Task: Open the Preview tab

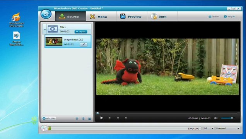Action: [x=132, y=16]
